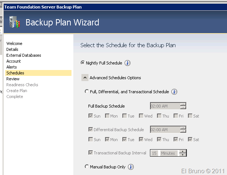Check the Sun box under Full Backup Schedule
The width and height of the screenshot is (227, 175).
point(91,116)
